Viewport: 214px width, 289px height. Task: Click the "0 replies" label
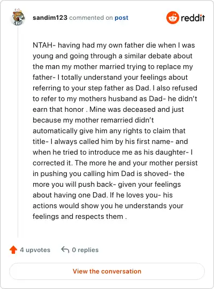pyautogui.click(x=85, y=250)
